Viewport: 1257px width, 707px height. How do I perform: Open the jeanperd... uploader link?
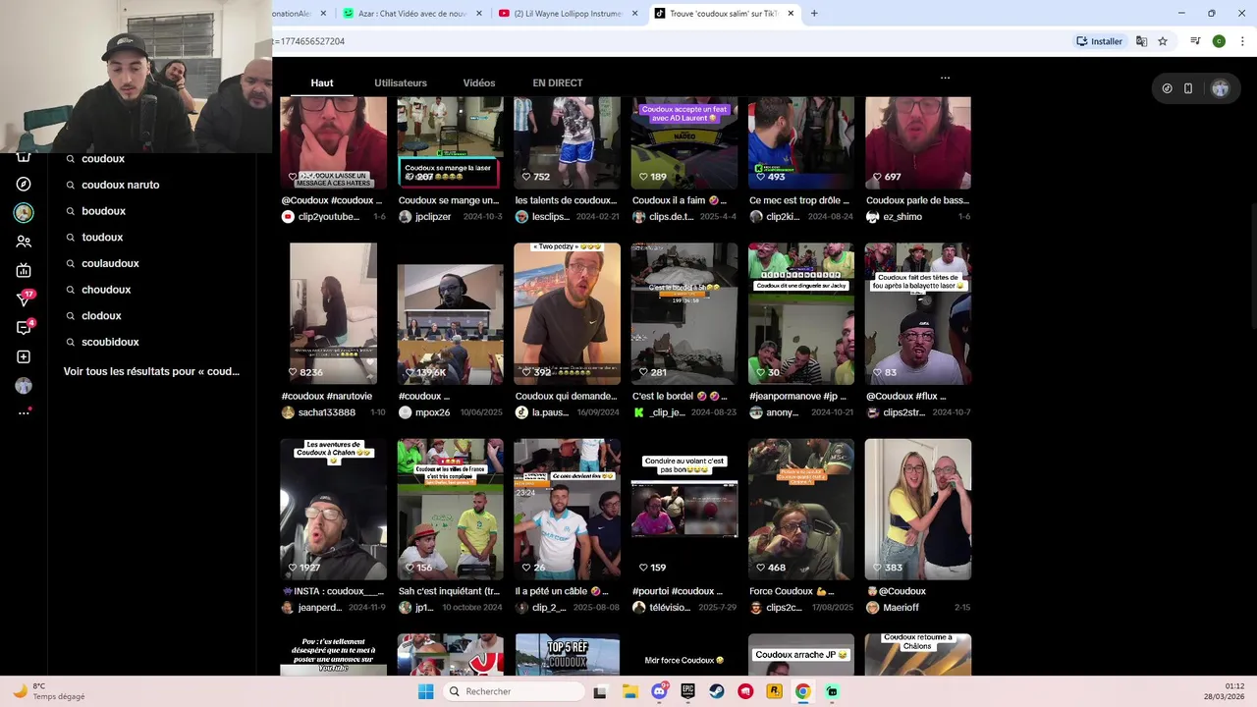tap(319, 608)
